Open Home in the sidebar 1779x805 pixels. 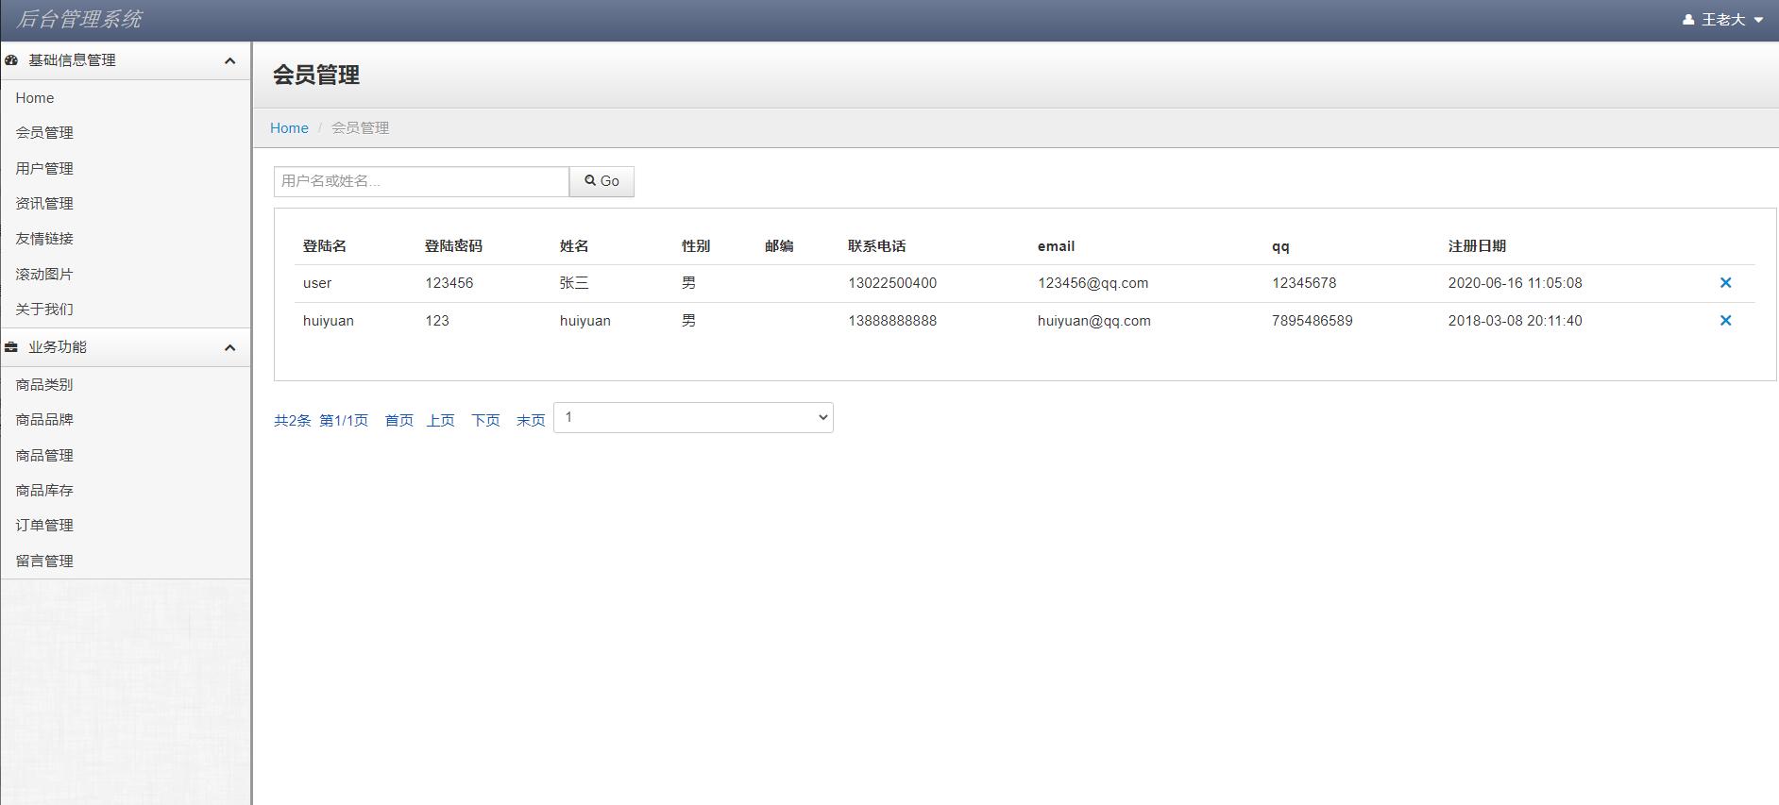[x=35, y=98]
